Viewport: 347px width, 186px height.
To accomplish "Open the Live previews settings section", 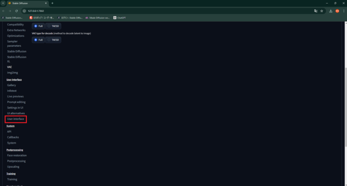I will pos(15,97).
